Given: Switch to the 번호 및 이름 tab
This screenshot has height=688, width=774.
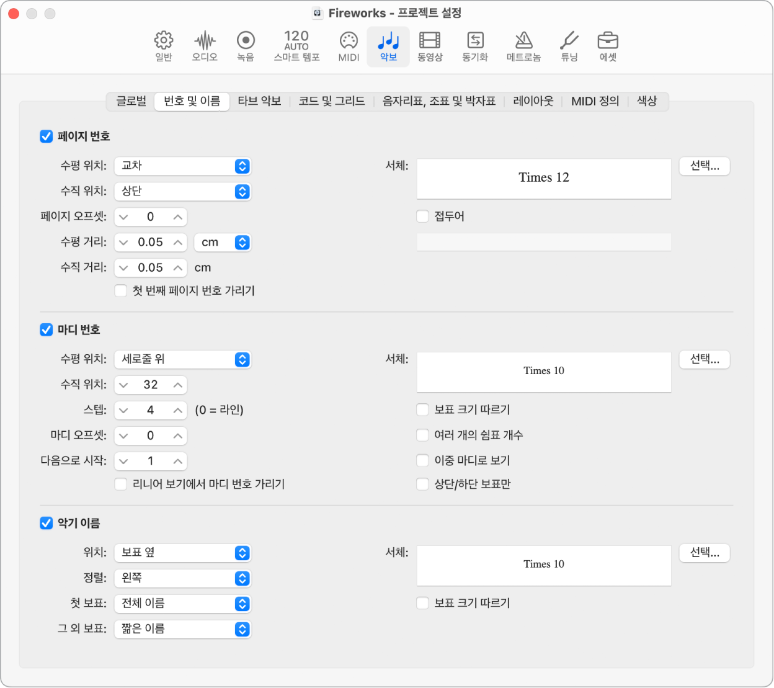Looking at the screenshot, I should click(x=192, y=101).
